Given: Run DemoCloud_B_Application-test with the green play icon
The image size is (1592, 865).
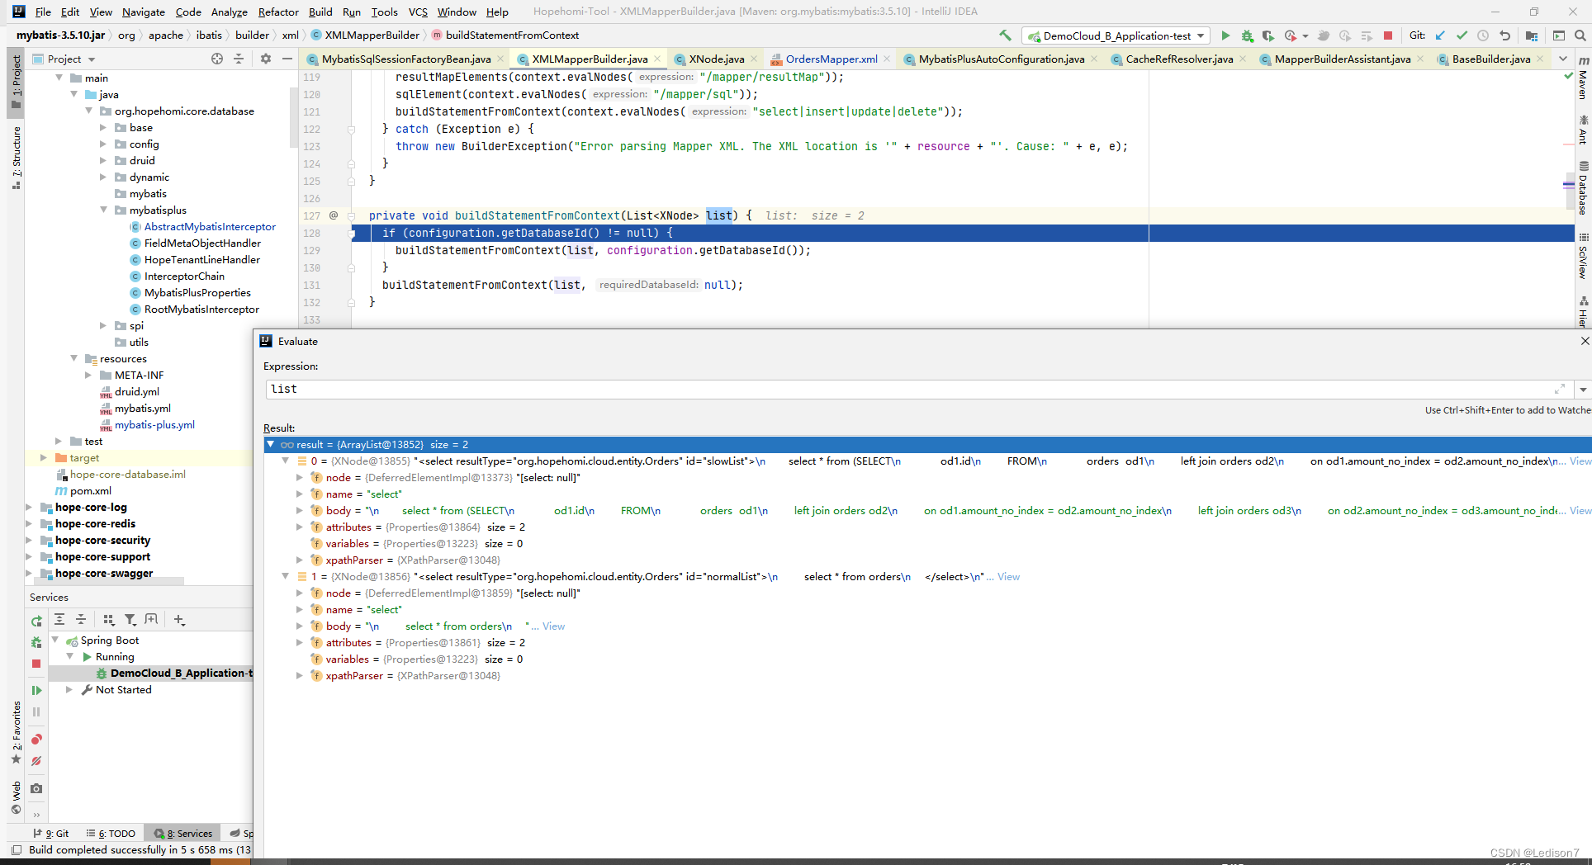Looking at the screenshot, I should [1225, 35].
